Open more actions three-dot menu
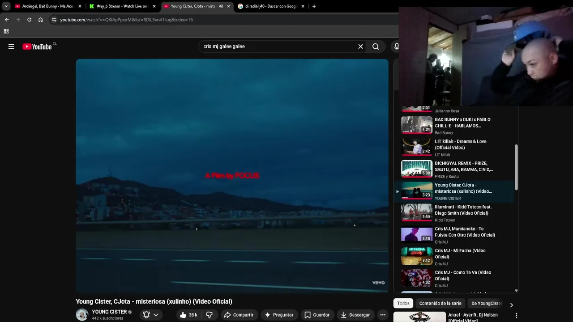573x322 pixels. (x=383, y=315)
